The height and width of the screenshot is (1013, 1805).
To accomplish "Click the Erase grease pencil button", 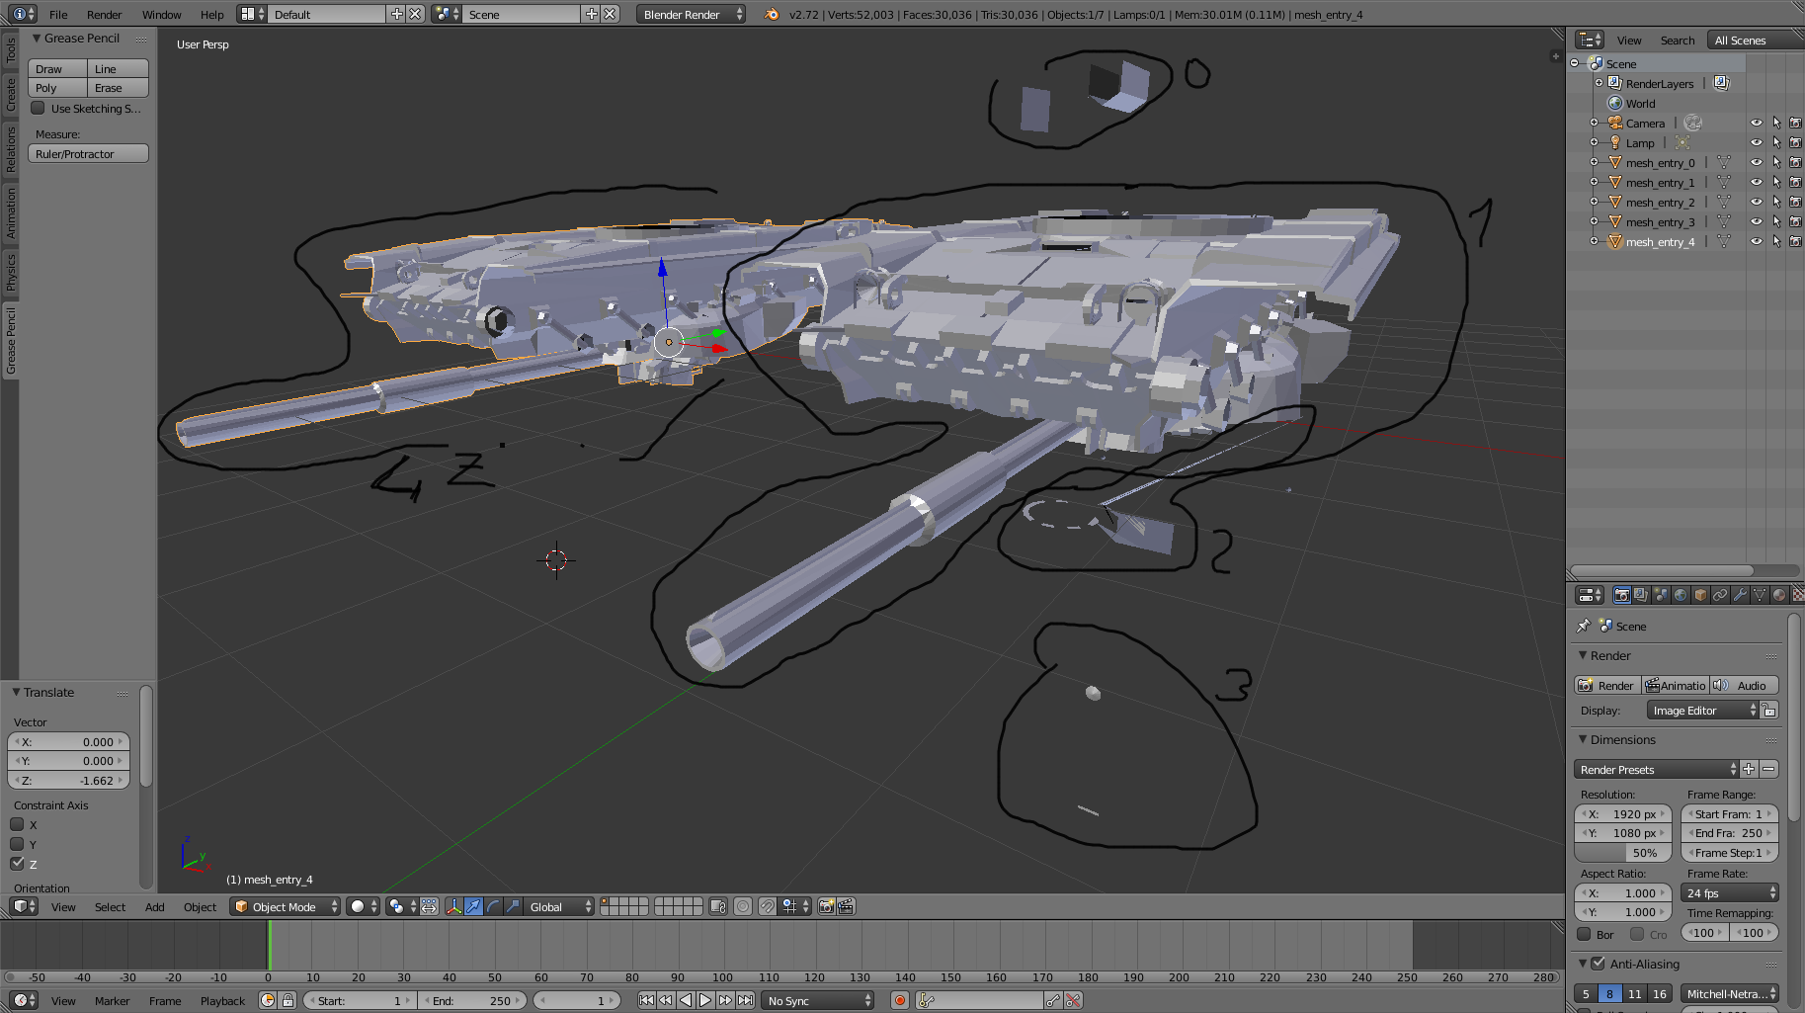I will [x=118, y=88].
